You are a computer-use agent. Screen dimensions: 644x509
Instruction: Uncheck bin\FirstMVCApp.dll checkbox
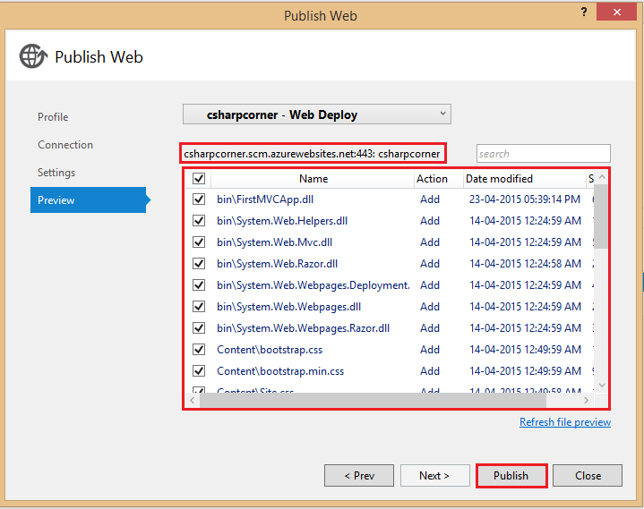pos(199,199)
